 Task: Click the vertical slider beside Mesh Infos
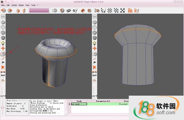tap(3, 108)
